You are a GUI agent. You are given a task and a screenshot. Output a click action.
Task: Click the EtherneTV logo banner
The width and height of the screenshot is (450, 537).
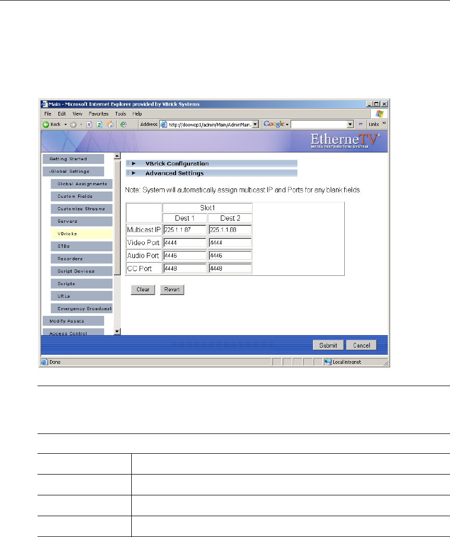345,141
